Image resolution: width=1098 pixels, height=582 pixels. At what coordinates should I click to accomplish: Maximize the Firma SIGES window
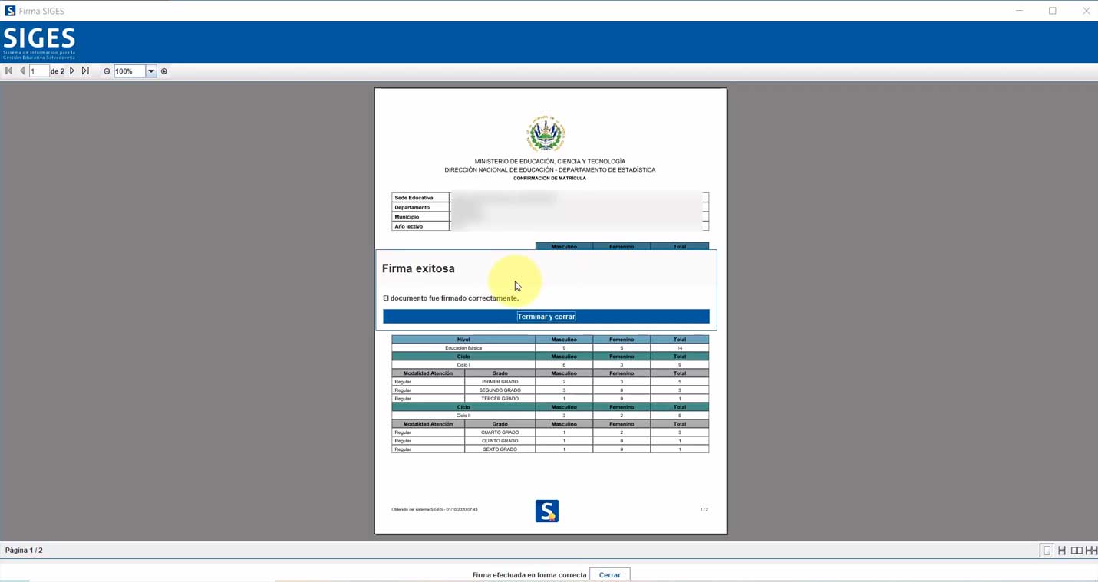(1052, 11)
